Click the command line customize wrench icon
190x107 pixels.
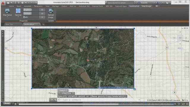pyautogui.click(x=55, y=100)
